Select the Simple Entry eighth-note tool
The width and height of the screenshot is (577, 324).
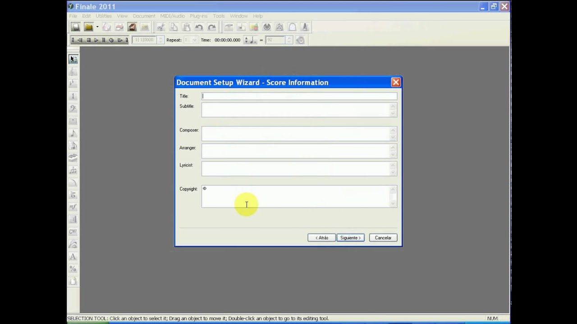click(x=73, y=133)
